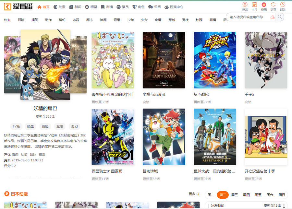Click the plus icon next to 更多
Viewport: 292px width, 209px height.
coord(198,194)
